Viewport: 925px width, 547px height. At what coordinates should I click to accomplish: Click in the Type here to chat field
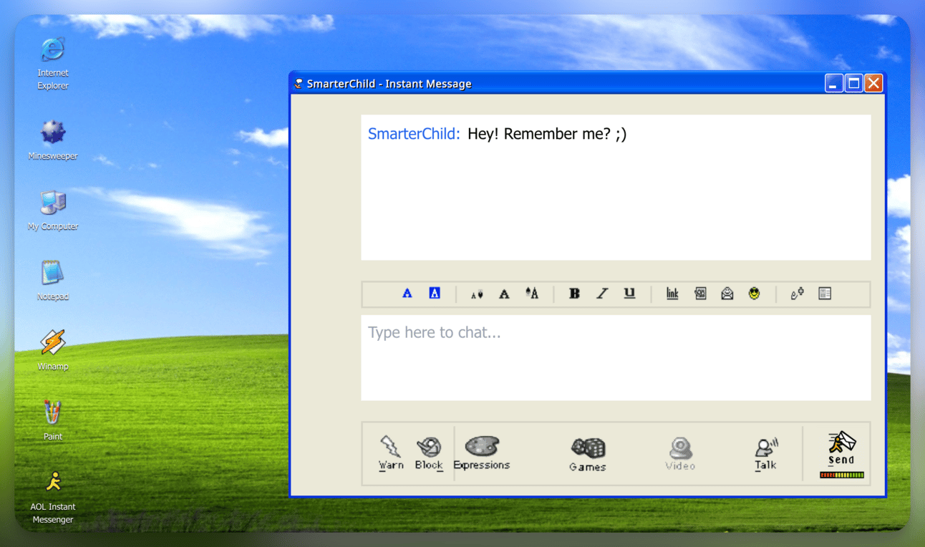point(616,357)
